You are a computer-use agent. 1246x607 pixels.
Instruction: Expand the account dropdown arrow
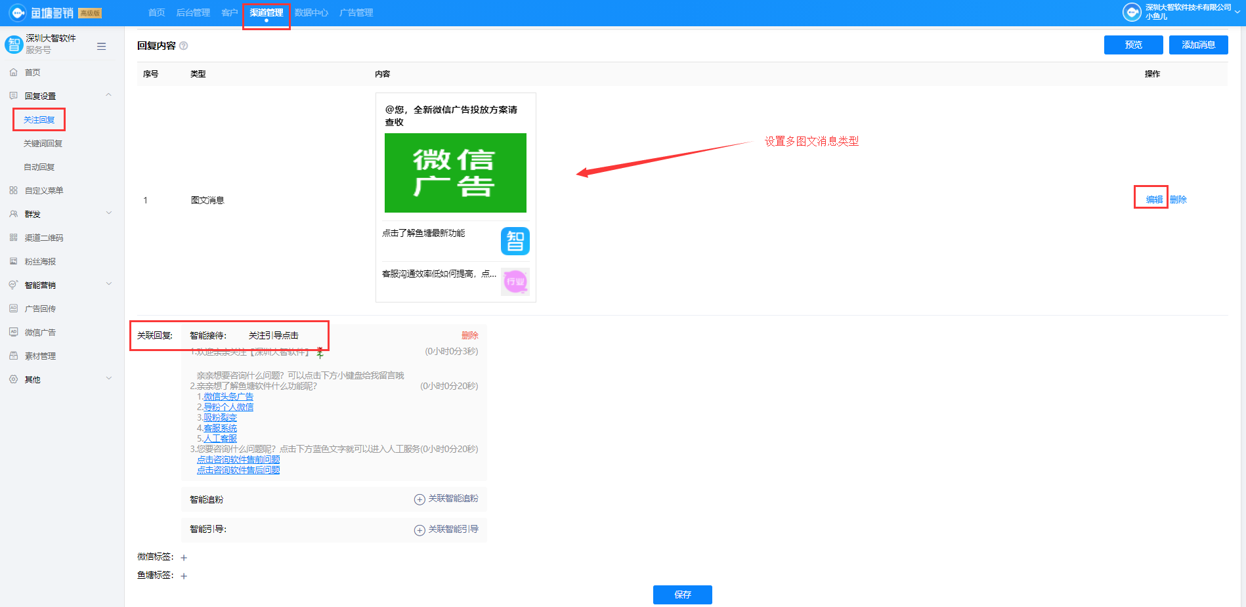coord(1237,12)
